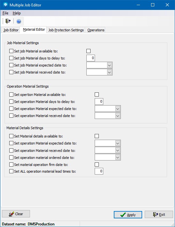
Task: Enable Set job Material available to checkbox
Action: (11, 51)
